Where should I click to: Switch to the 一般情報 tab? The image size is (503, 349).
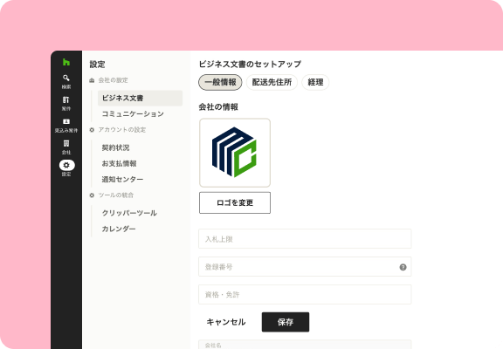pos(220,82)
